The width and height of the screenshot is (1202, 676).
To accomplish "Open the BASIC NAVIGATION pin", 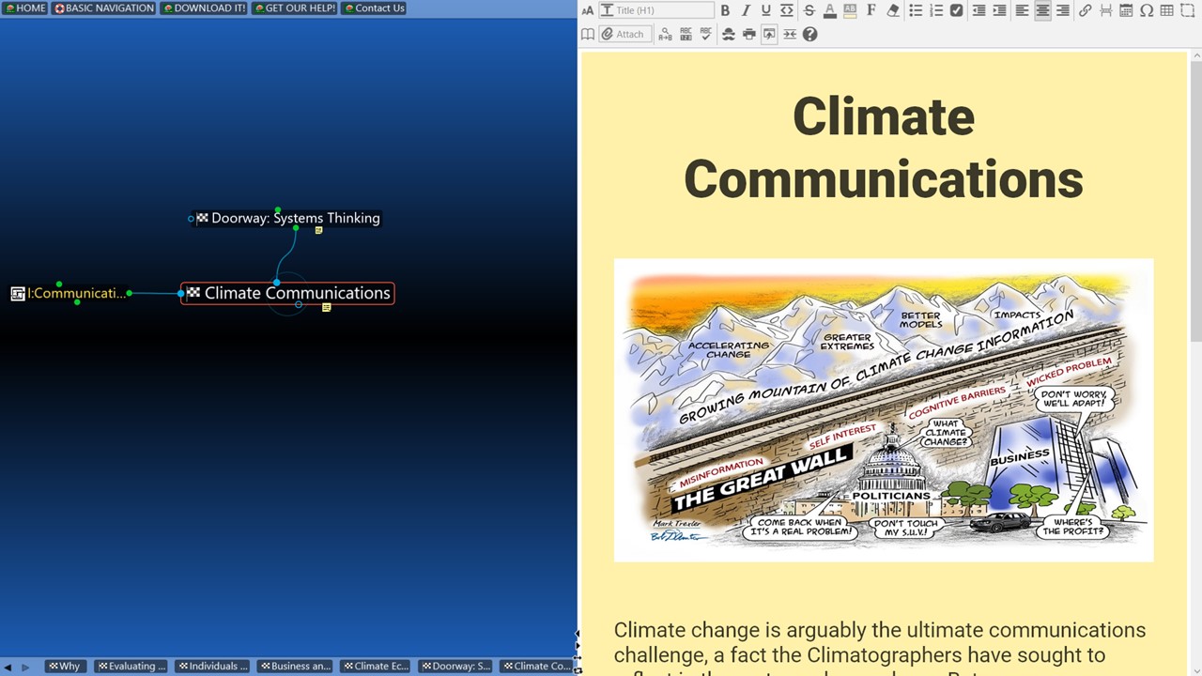I will click(103, 8).
